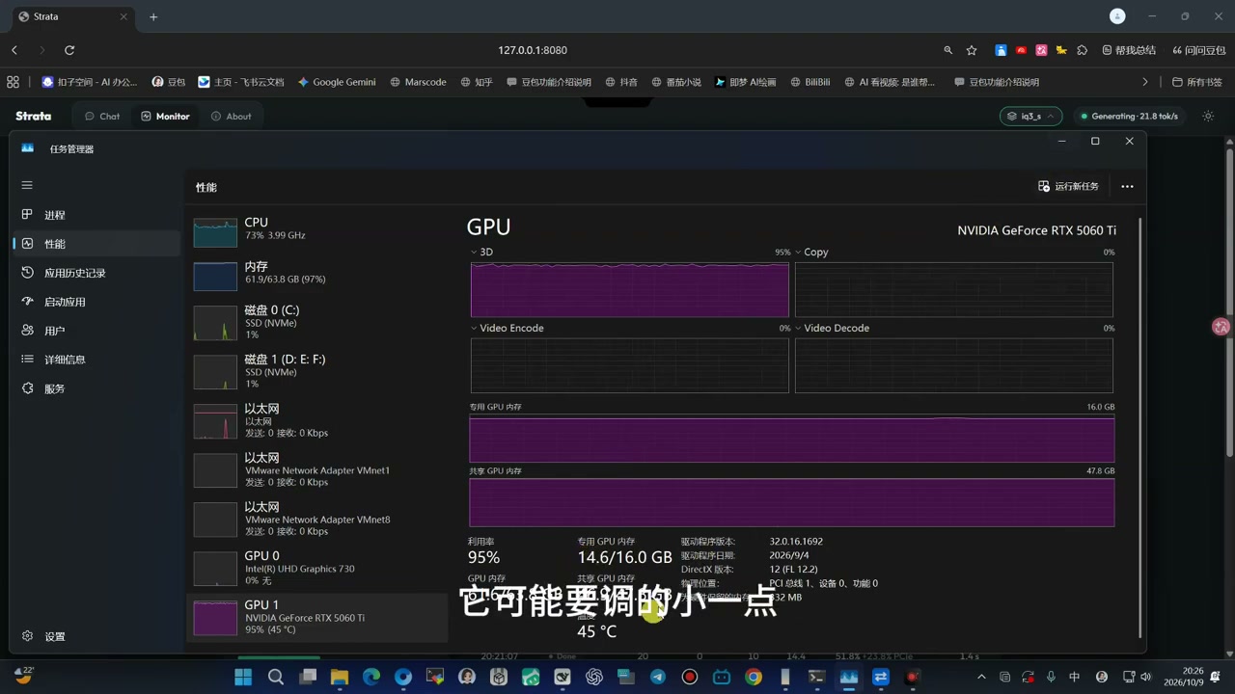Toggle the Task Manager hamburger navigation menu
Viewport: 1235px width, 694px height.
pyautogui.click(x=27, y=185)
